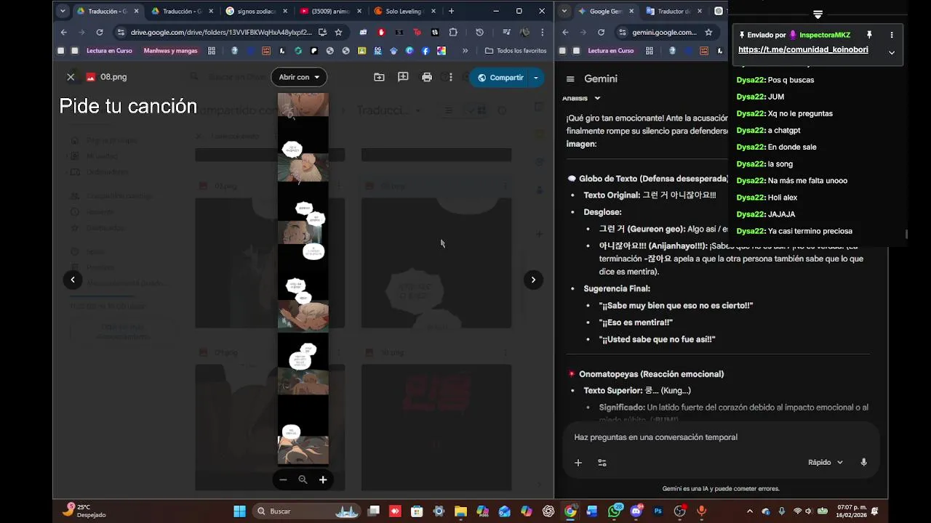Bookmark the Drive page with the star
This screenshot has height=523, width=931.
pyautogui.click(x=338, y=32)
